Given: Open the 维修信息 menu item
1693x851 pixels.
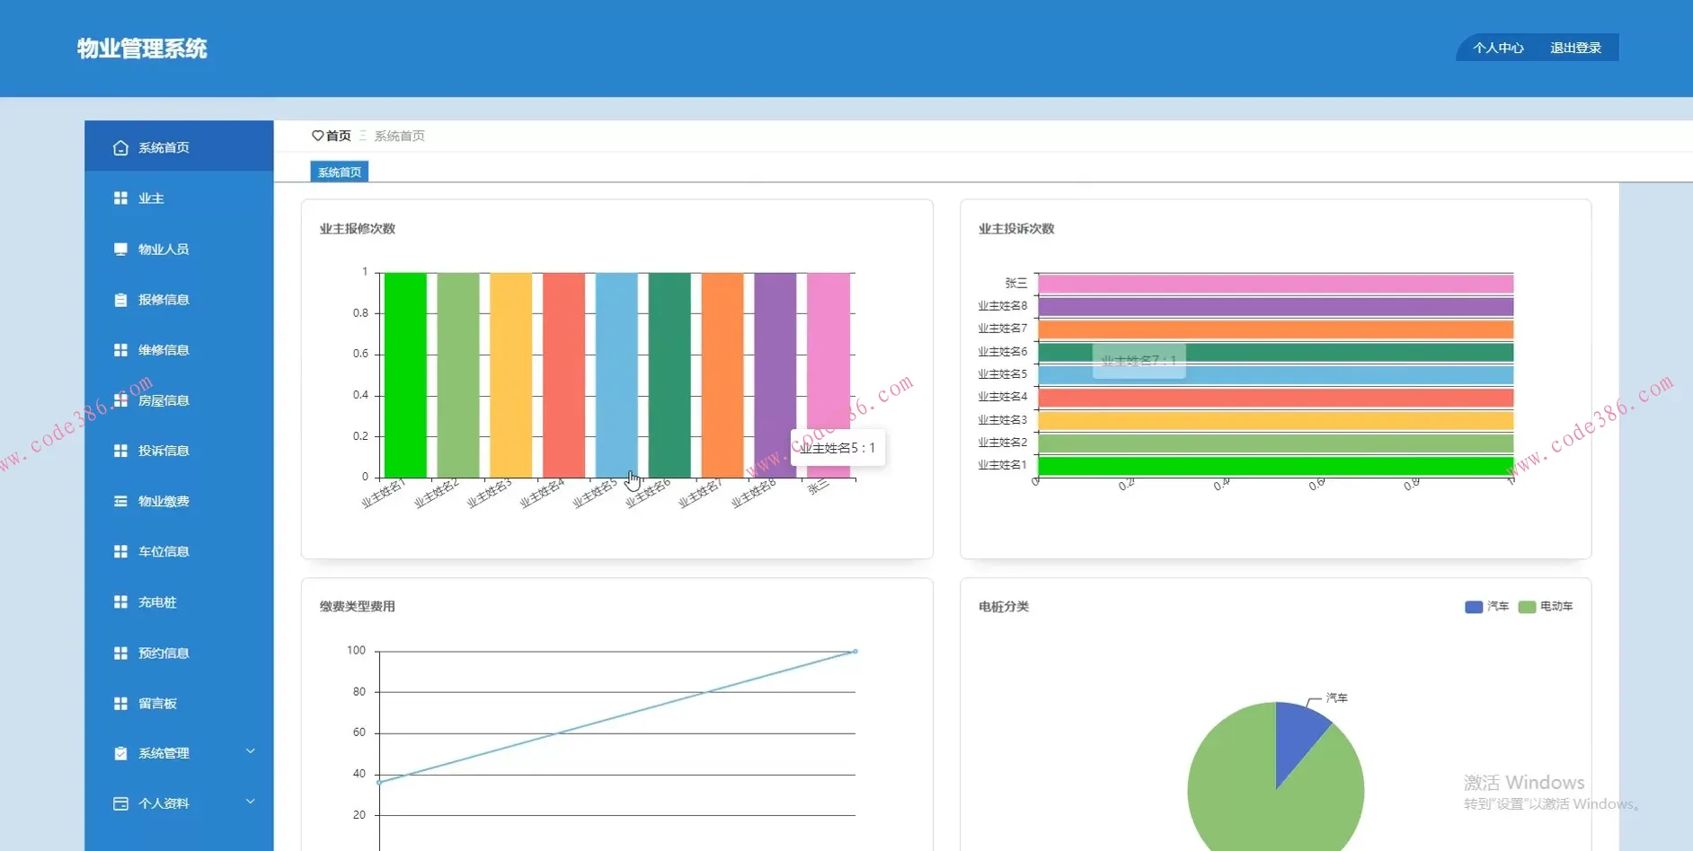Looking at the screenshot, I should pyautogui.click(x=164, y=350).
